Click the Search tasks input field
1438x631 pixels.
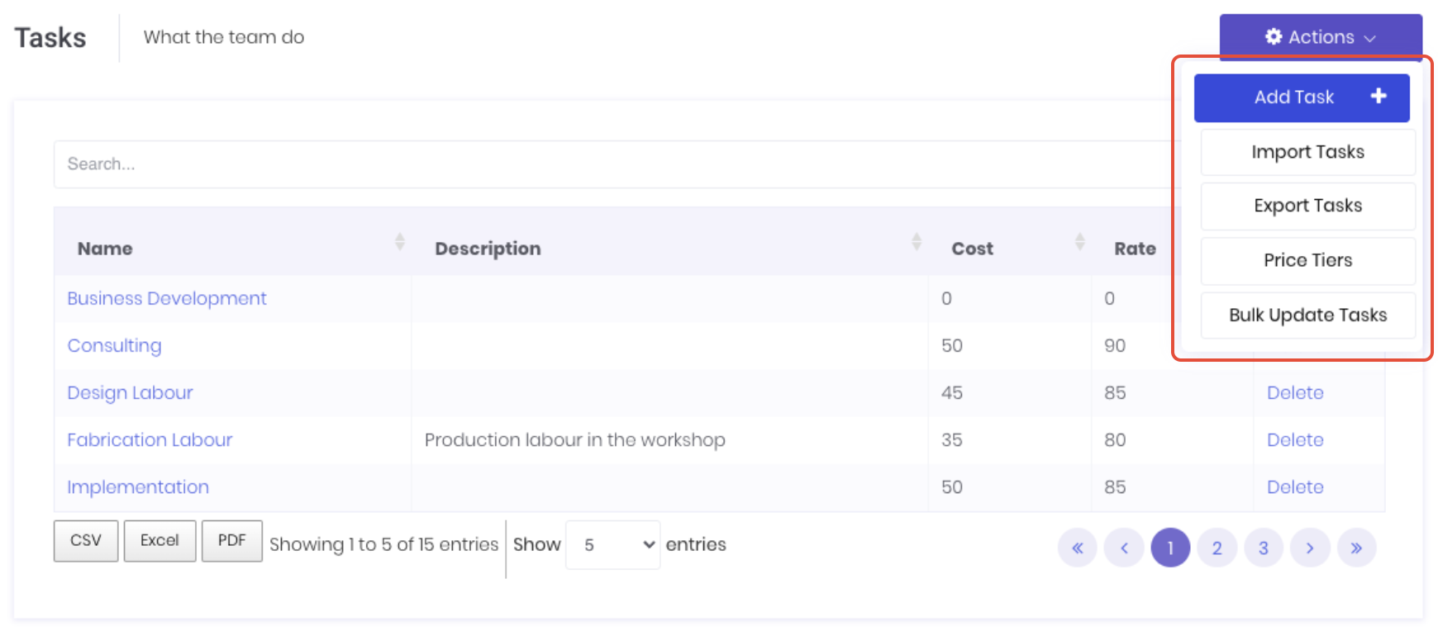pos(612,164)
